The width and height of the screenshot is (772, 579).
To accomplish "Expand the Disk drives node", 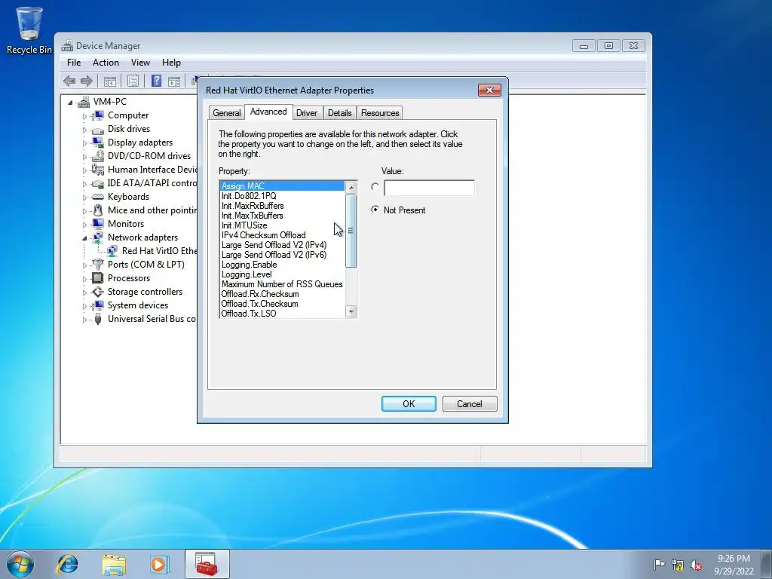I will tap(84, 130).
